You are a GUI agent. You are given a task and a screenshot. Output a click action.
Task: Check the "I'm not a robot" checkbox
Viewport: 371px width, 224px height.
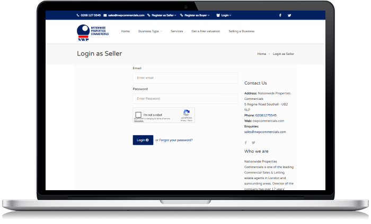point(138,115)
